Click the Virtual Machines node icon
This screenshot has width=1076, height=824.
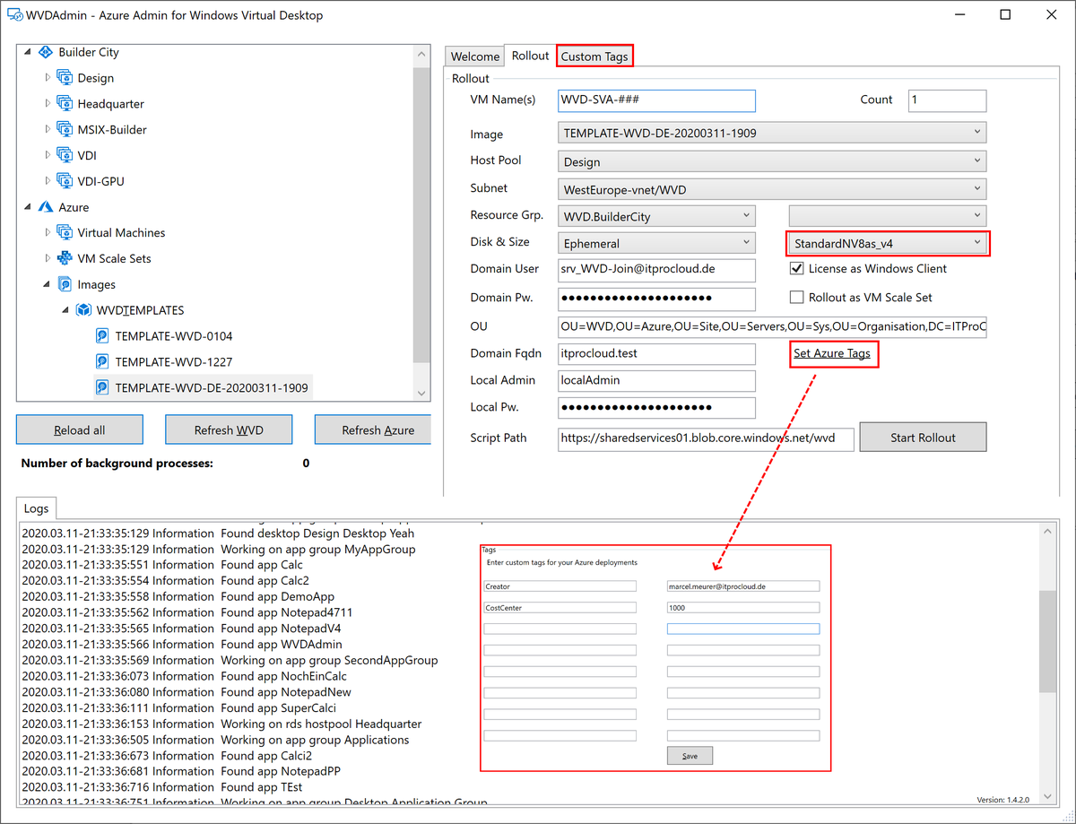(65, 232)
